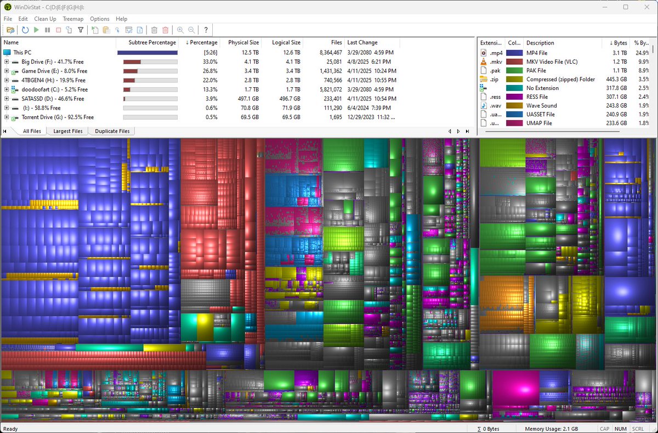Click the blue MP4 File color swatch
The height and width of the screenshot is (433, 658).
514,53
